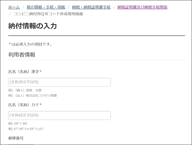Click the 納付情報の入力 page heading

32,26
